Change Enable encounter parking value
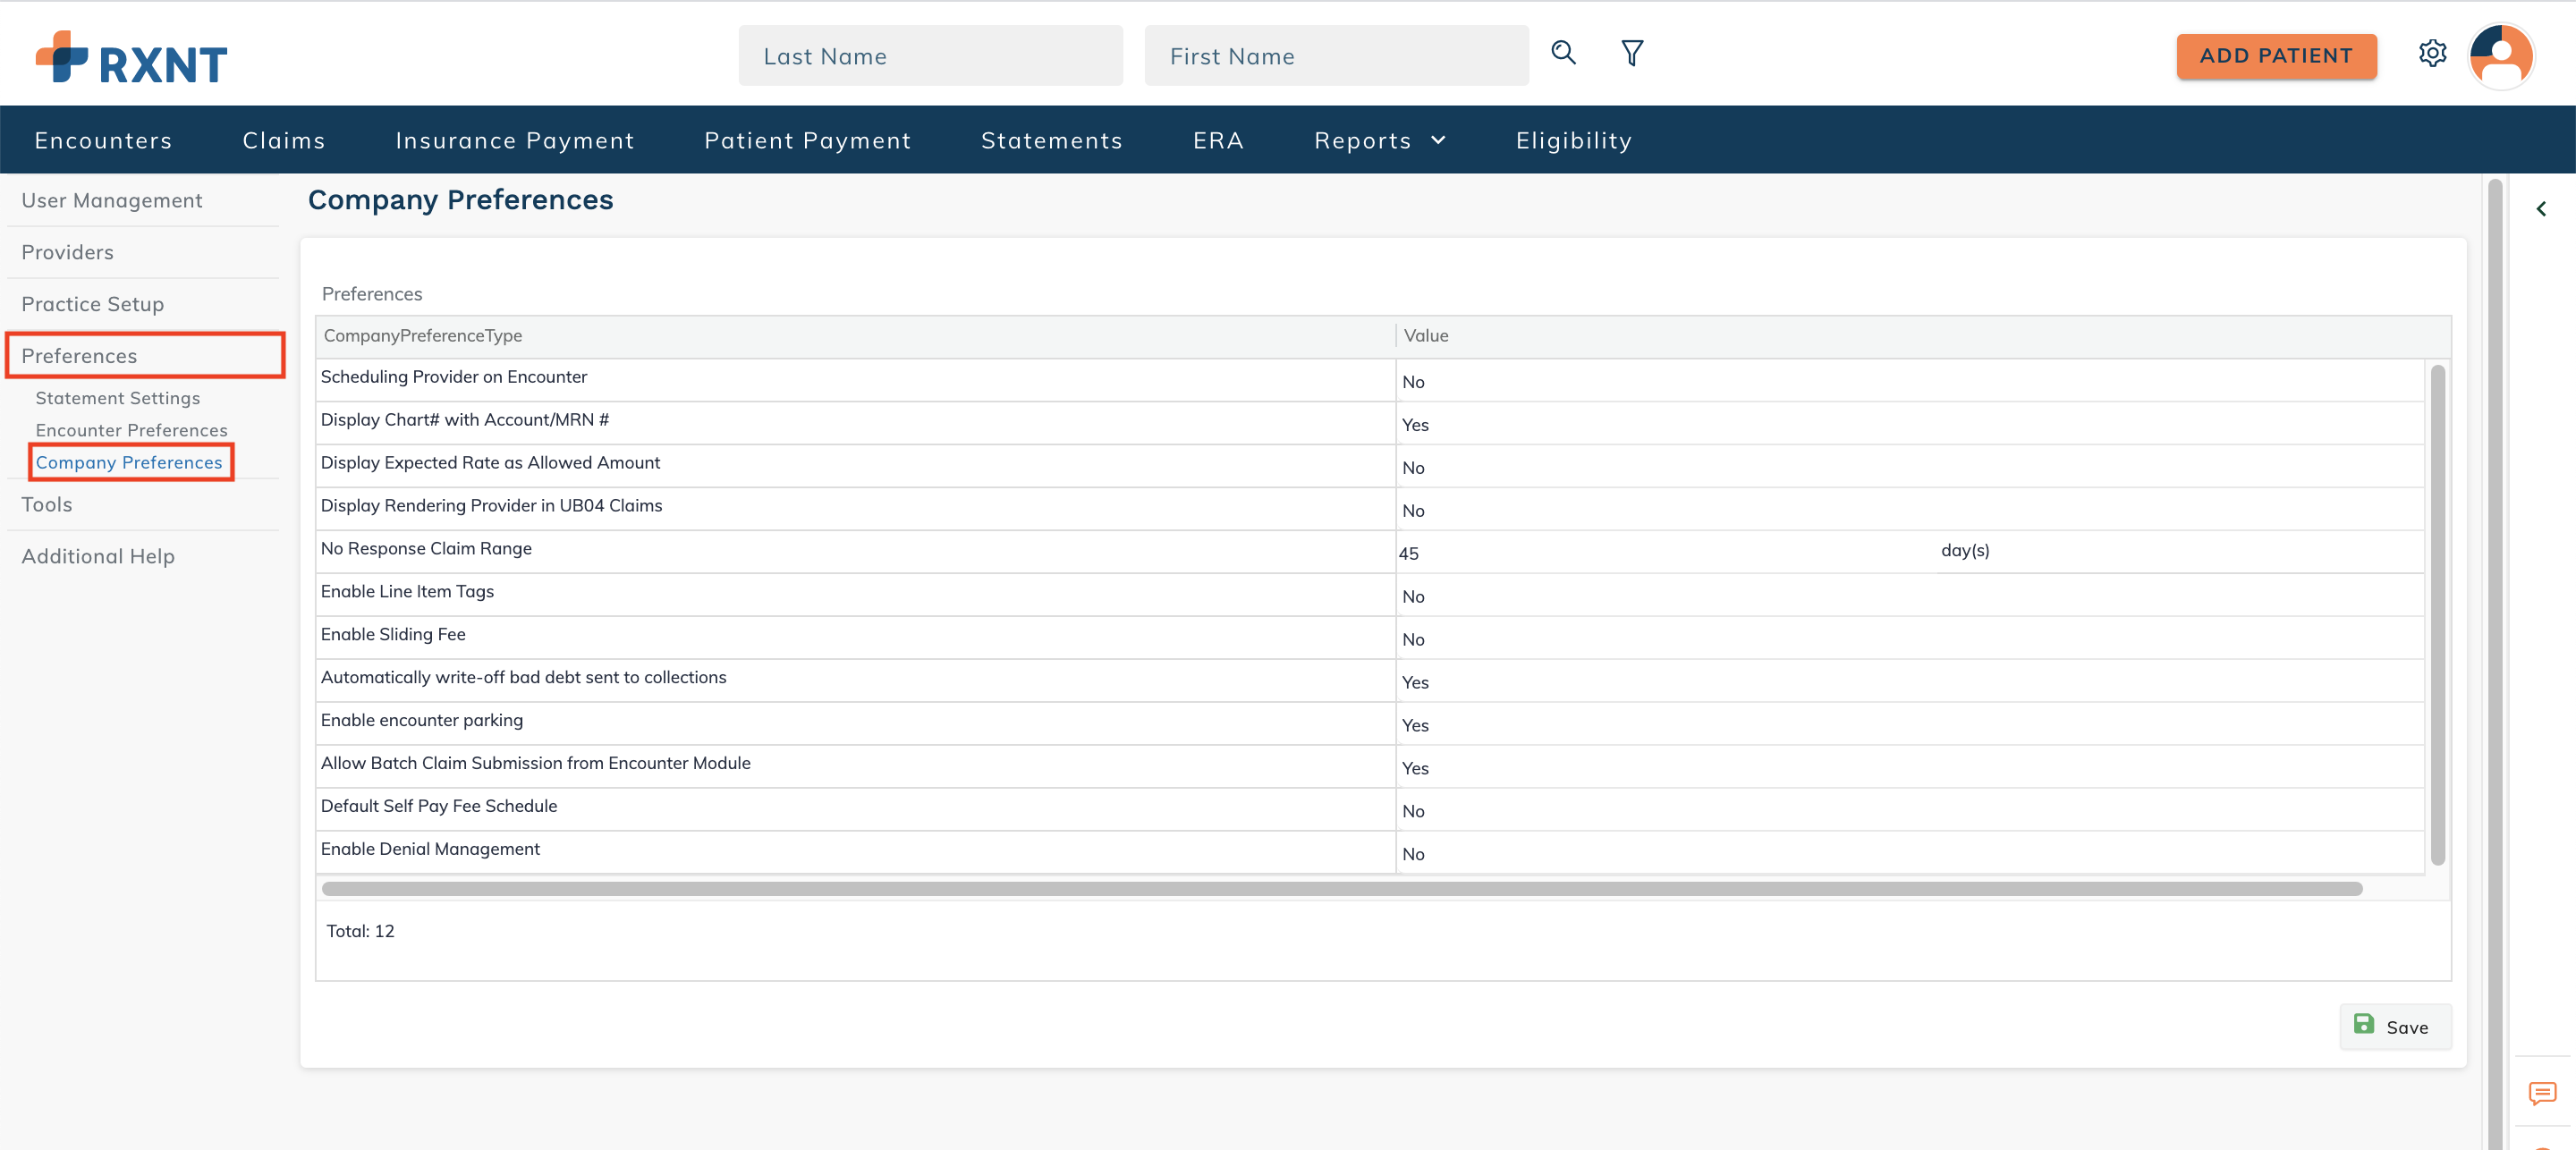 click(1909, 725)
